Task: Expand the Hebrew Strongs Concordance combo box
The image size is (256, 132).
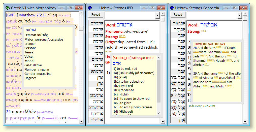Action: coord(239,15)
